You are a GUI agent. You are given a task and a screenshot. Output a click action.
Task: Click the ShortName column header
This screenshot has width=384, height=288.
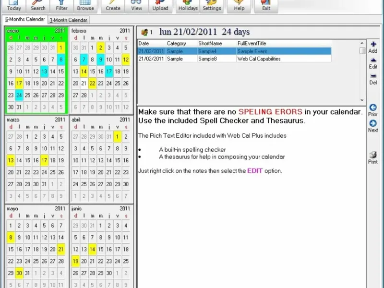pyautogui.click(x=217, y=43)
